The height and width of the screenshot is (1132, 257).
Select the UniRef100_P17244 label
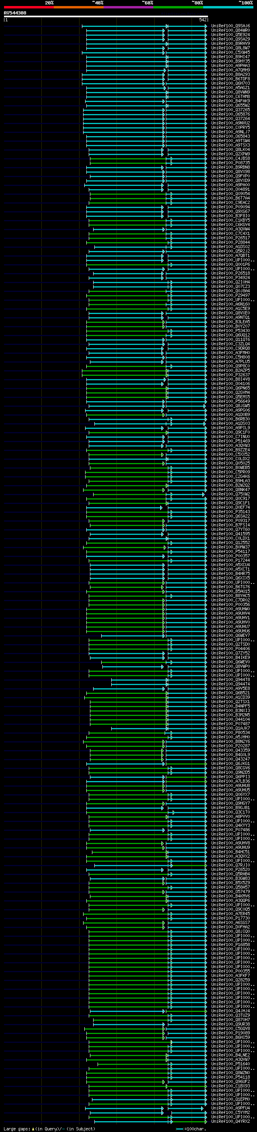click(x=230, y=560)
